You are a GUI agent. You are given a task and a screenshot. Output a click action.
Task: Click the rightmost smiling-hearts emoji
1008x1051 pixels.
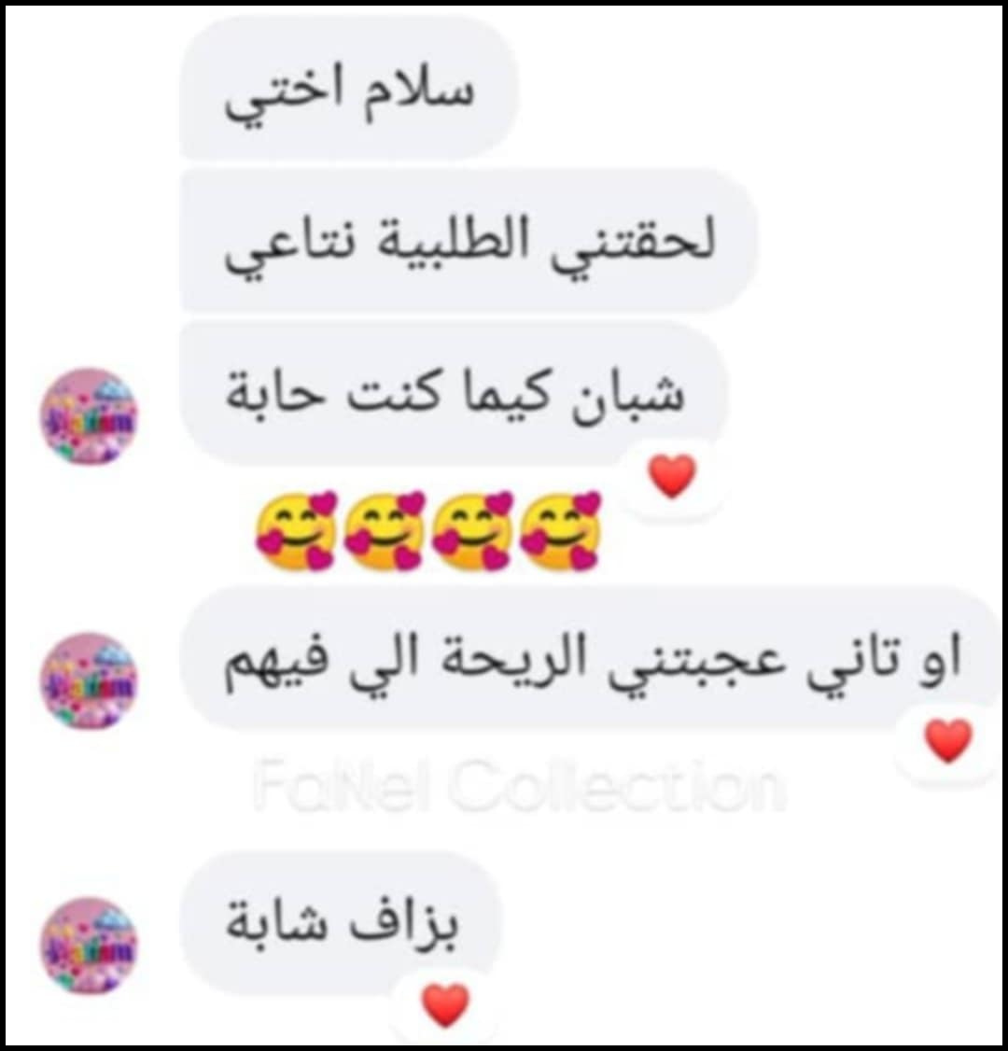click(x=562, y=531)
